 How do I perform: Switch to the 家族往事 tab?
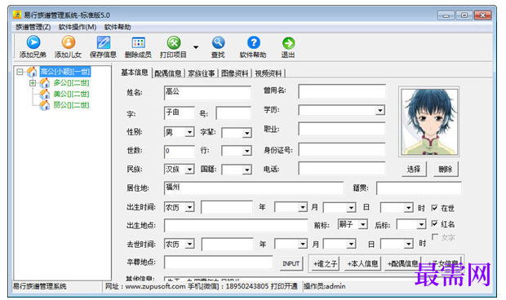pyautogui.click(x=202, y=73)
